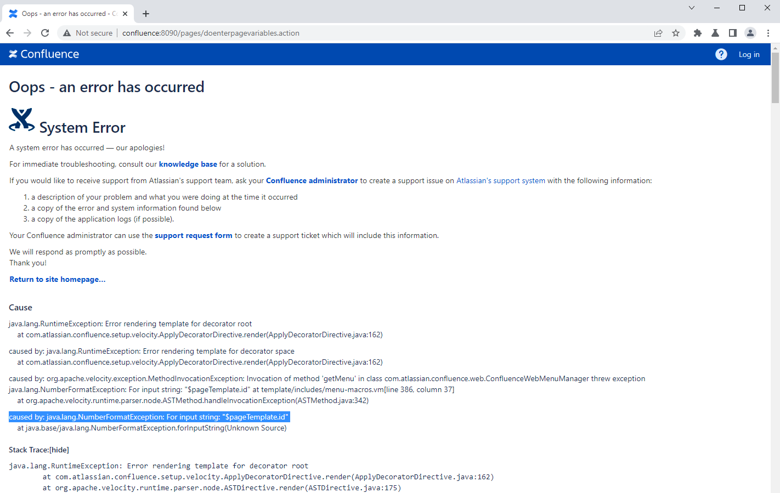Close the Oops error tab
The image size is (780, 493).
(125, 14)
